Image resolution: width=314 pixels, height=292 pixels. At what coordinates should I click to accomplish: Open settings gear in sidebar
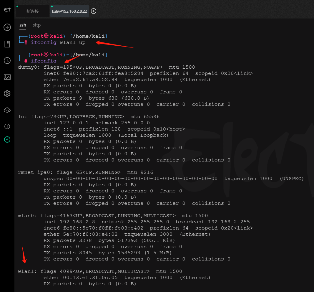tap(7, 94)
